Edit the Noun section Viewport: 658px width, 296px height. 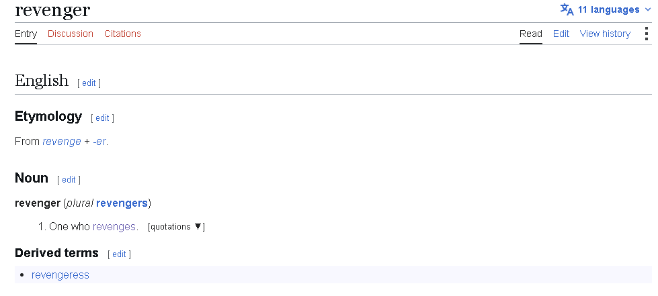point(69,180)
